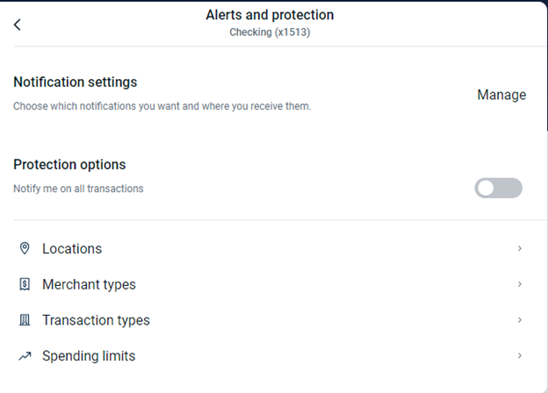Click the Merchant types dollar icon
Viewport: 548px width, 393px height.
(x=25, y=284)
